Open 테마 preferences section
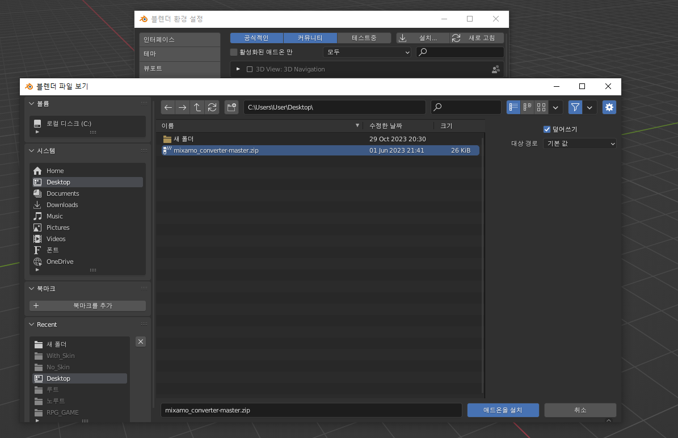This screenshot has height=438, width=678. 180,53
